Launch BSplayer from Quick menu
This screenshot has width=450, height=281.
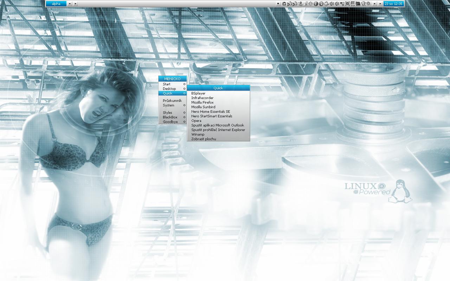218,93
